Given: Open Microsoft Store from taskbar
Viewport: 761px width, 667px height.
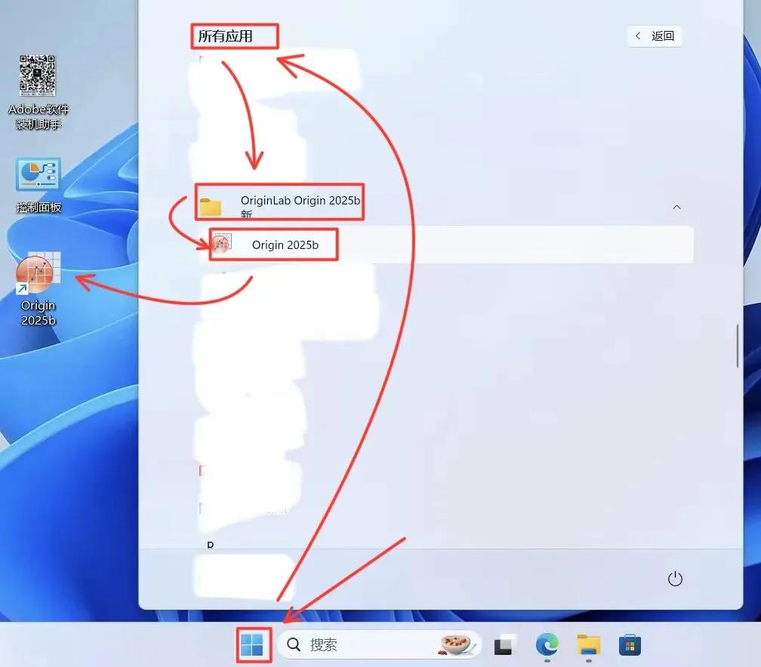Looking at the screenshot, I should [630, 644].
